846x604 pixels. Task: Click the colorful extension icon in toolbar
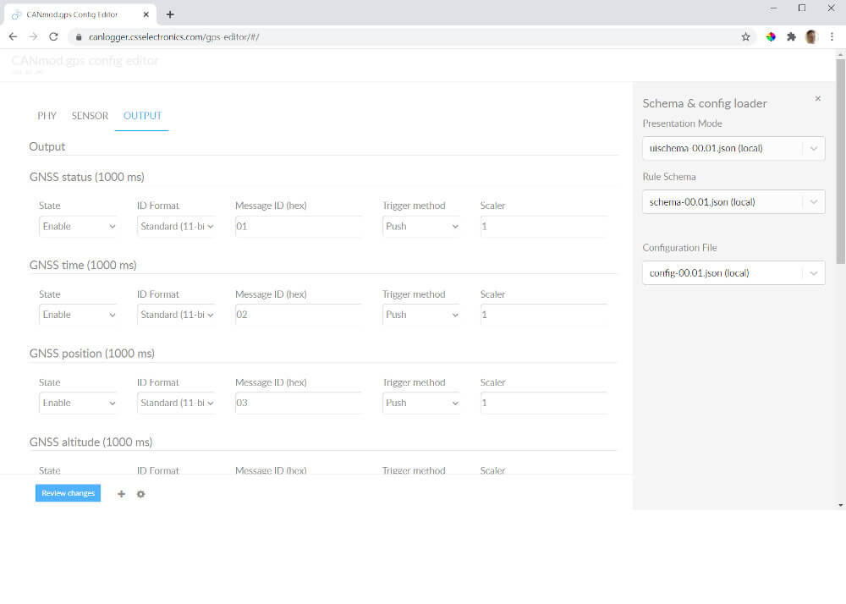[x=771, y=37]
